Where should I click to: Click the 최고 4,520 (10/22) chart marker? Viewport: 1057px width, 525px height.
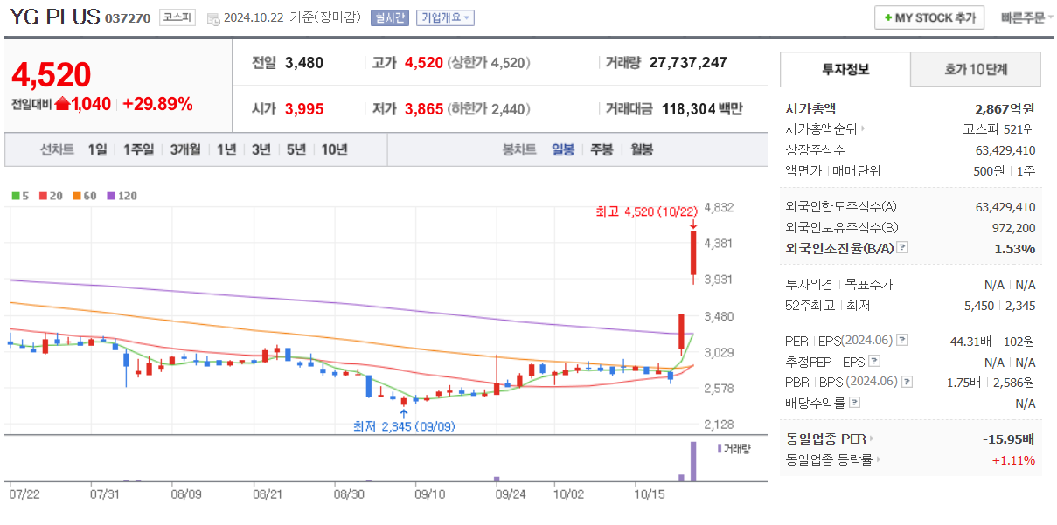tap(647, 211)
